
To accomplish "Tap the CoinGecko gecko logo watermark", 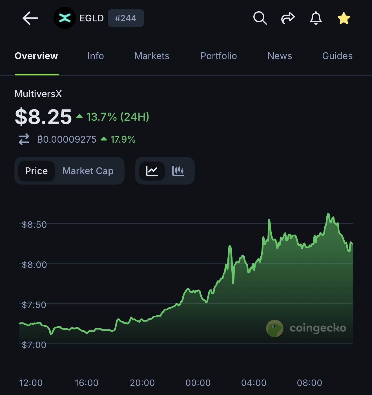I will click(x=275, y=328).
